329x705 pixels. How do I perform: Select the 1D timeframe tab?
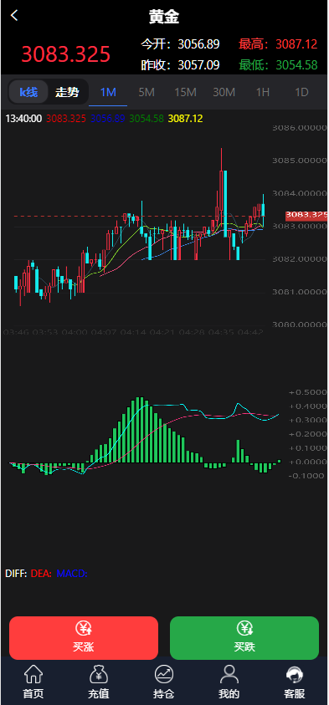point(301,93)
